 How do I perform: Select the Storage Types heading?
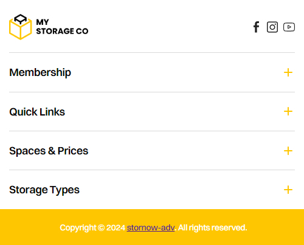click(44, 190)
